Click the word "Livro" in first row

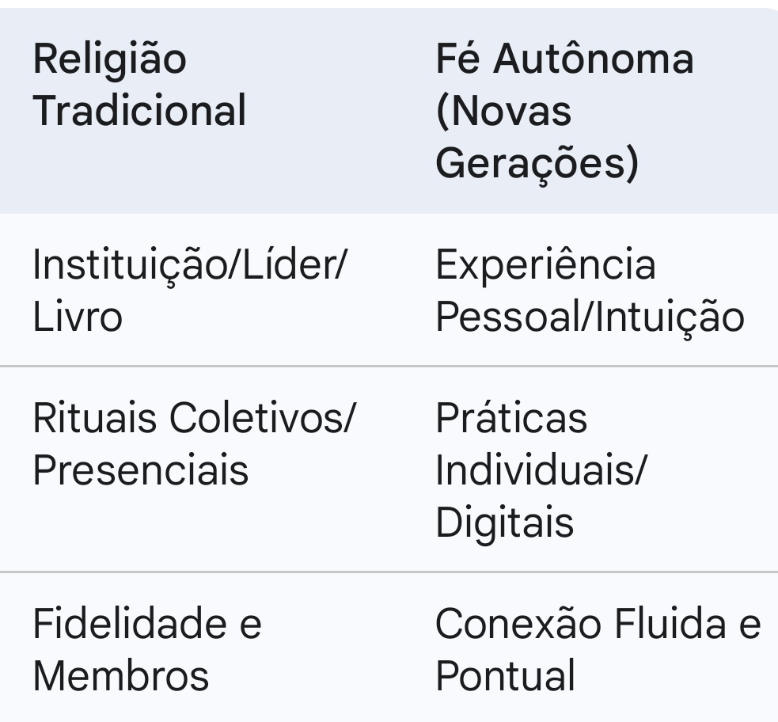pyautogui.click(x=78, y=317)
